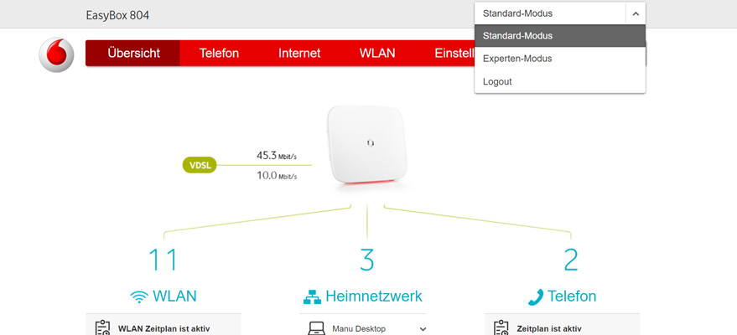Image resolution: width=737 pixels, height=335 pixels.
Task: Expand the Manu Desktop device entry
Action: (423, 329)
